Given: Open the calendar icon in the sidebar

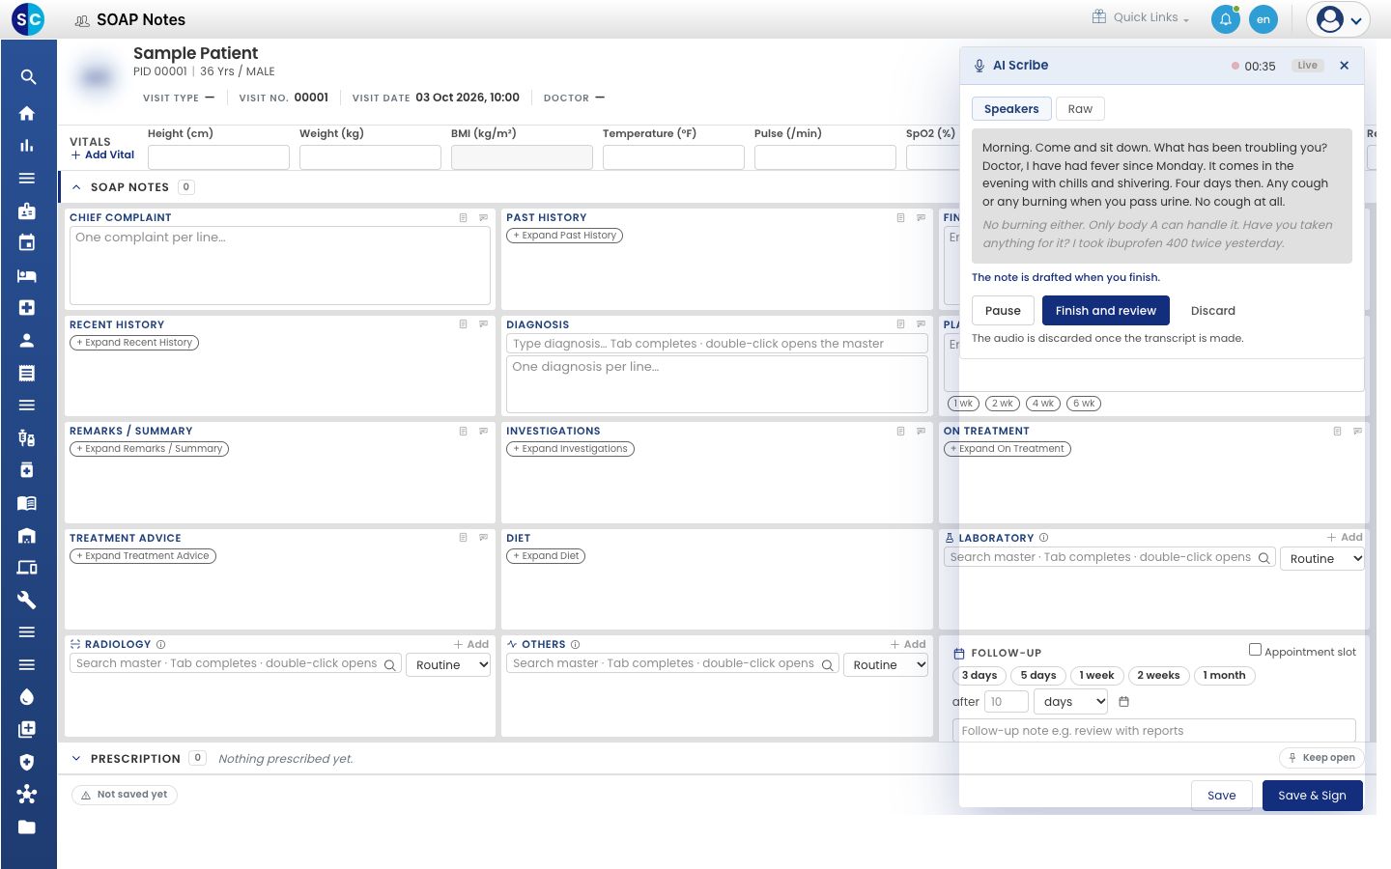Looking at the screenshot, I should pos(27,242).
